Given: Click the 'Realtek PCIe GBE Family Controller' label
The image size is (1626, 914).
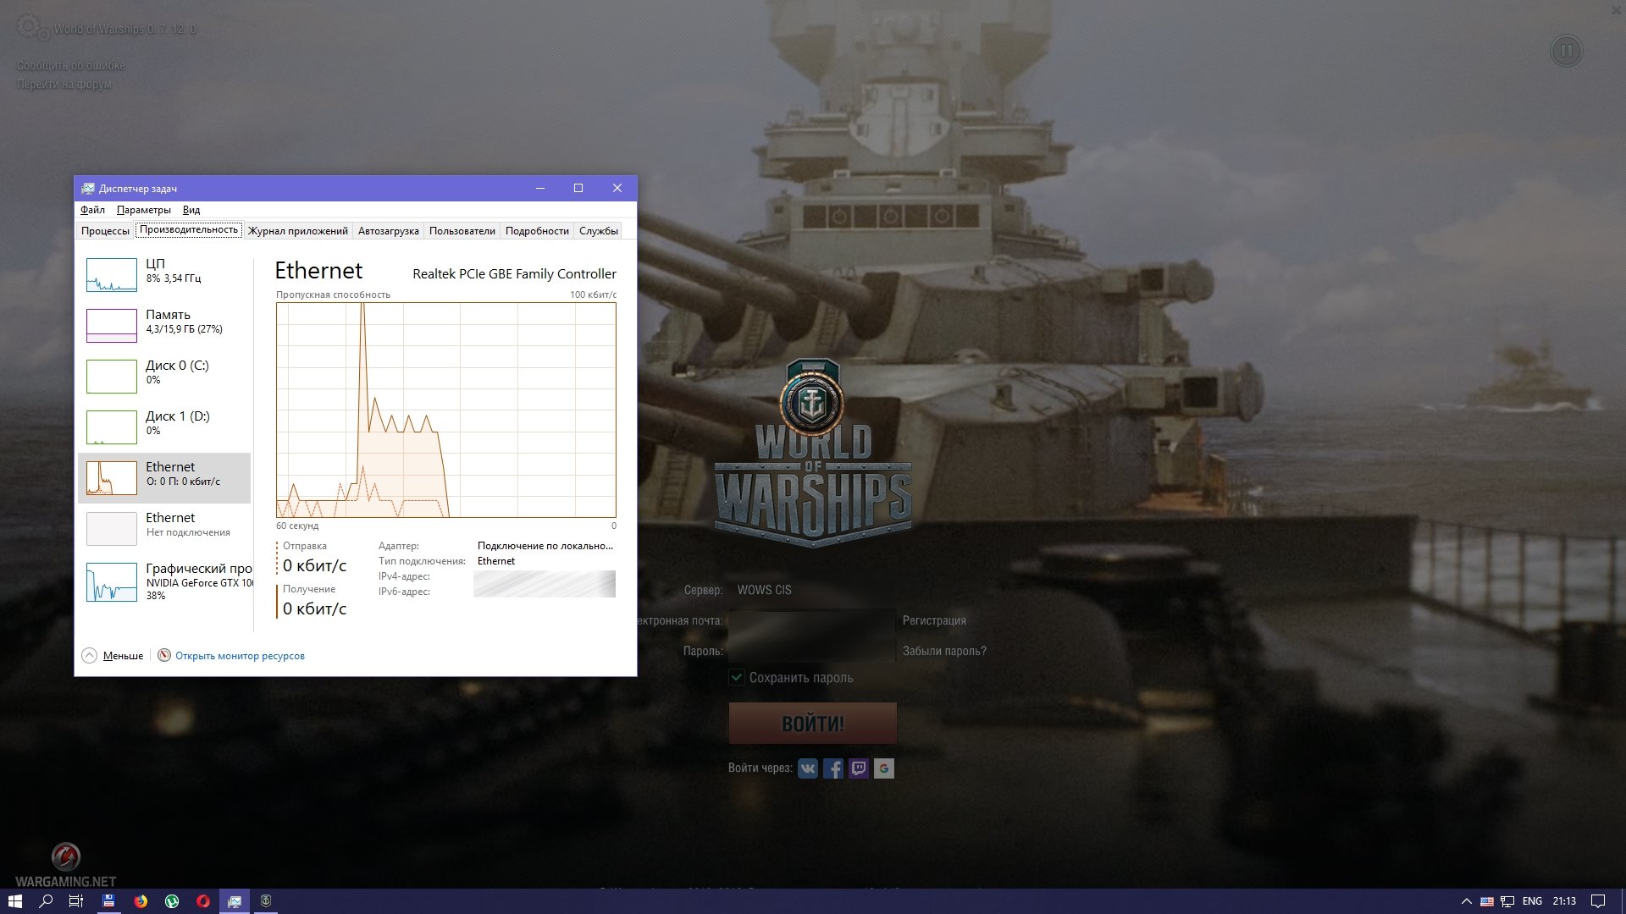Looking at the screenshot, I should point(514,274).
